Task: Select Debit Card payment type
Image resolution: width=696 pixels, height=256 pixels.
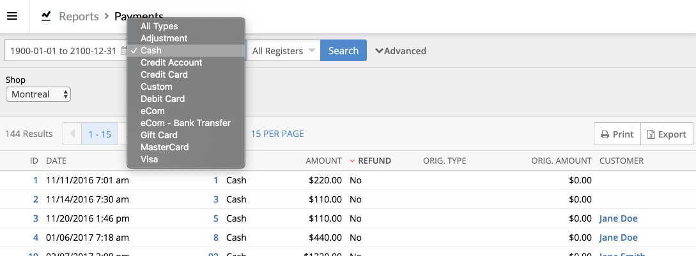Action: (x=186, y=99)
